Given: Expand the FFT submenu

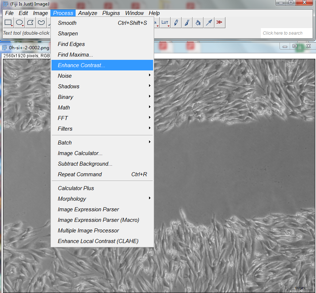Looking at the screenshot, I should [102, 118].
